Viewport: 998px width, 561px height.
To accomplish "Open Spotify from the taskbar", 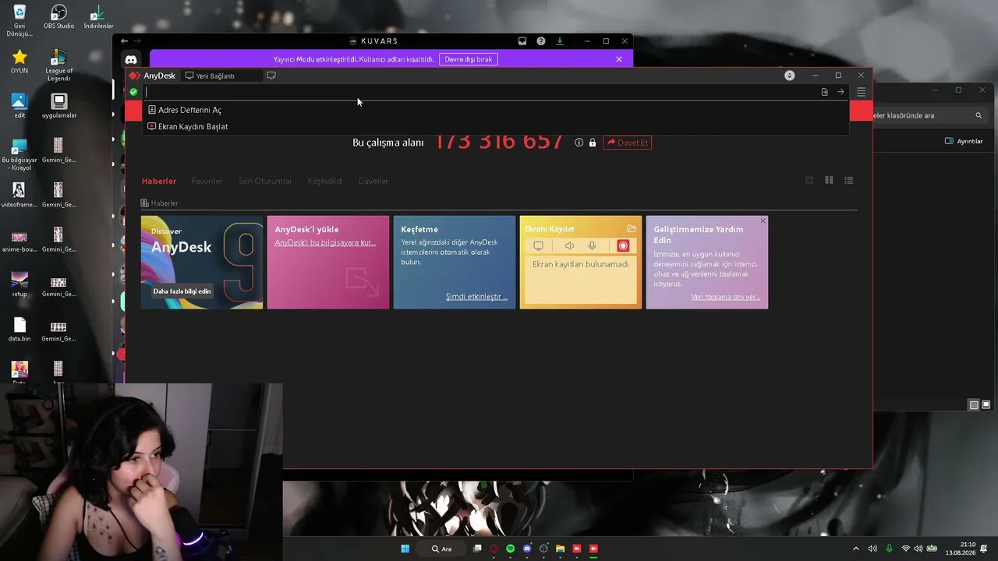I will click(x=511, y=549).
